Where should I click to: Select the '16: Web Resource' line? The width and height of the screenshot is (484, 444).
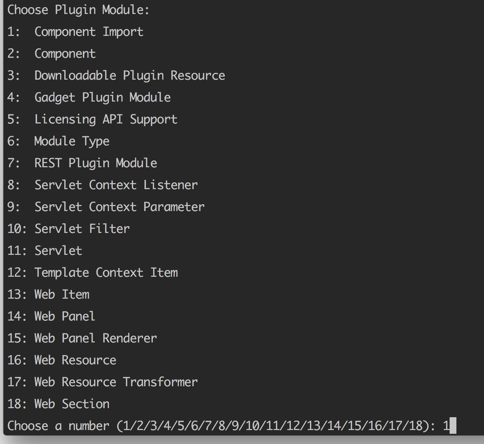62,360
